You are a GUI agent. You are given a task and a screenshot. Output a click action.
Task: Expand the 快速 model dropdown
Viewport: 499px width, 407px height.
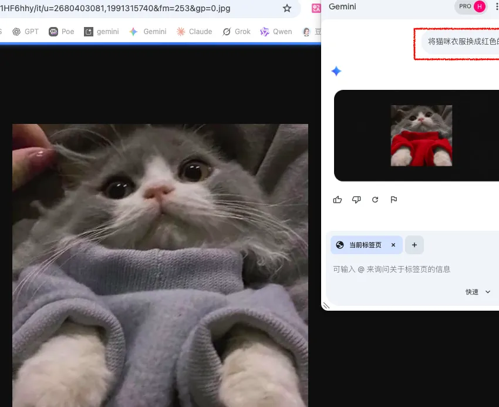(478, 292)
